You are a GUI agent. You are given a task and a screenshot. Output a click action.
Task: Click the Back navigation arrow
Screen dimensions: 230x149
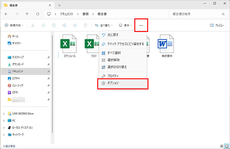6,14
